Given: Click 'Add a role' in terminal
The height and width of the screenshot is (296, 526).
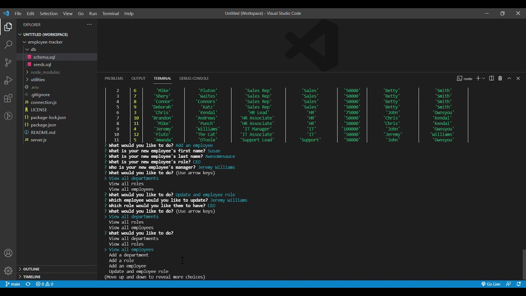Looking at the screenshot, I should 121,260.
